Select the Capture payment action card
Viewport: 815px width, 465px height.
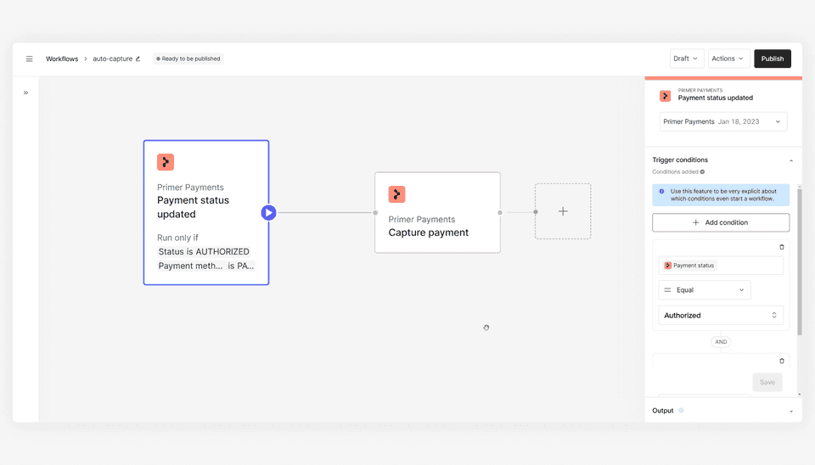(x=438, y=212)
